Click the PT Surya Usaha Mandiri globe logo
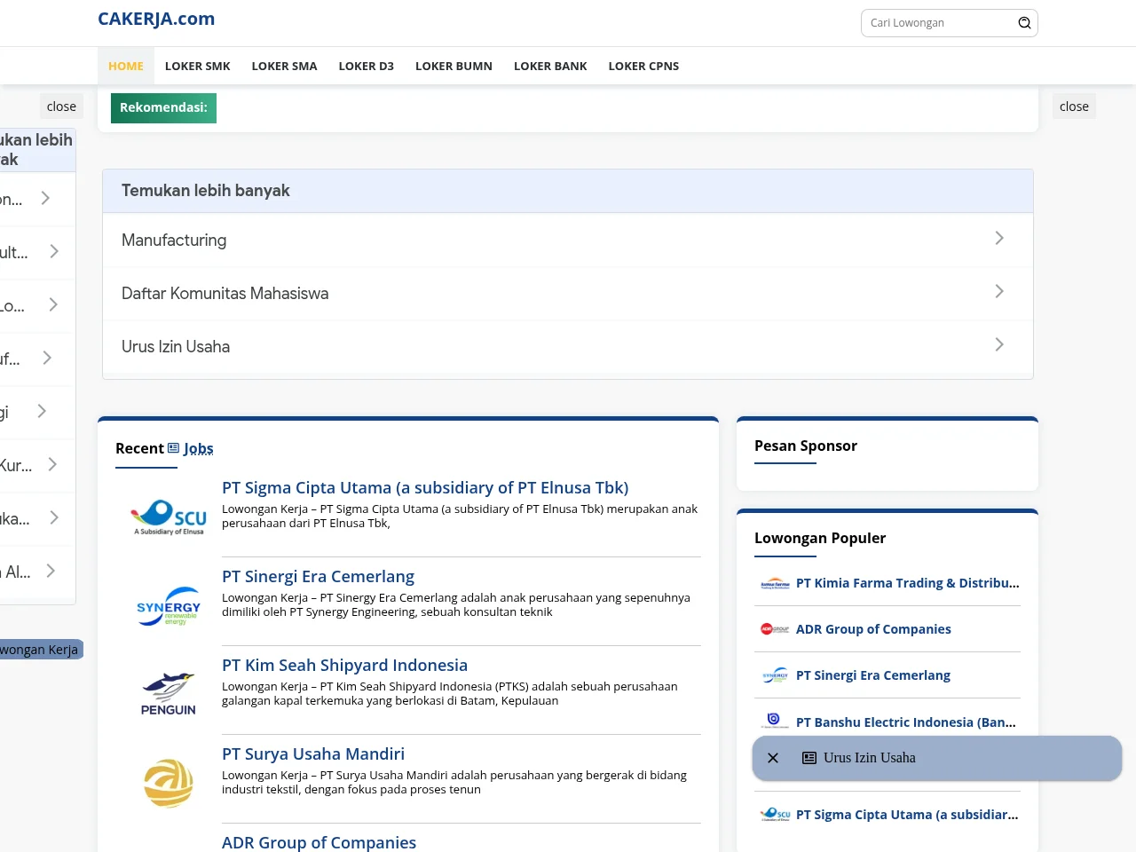The width and height of the screenshot is (1136, 852). (x=169, y=783)
